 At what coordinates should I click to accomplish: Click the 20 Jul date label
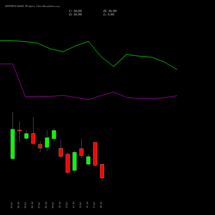pos(101,205)
